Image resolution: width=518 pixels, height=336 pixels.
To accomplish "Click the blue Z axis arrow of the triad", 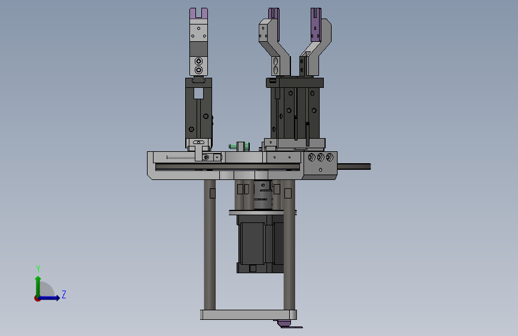I will pyautogui.click(x=50, y=298).
